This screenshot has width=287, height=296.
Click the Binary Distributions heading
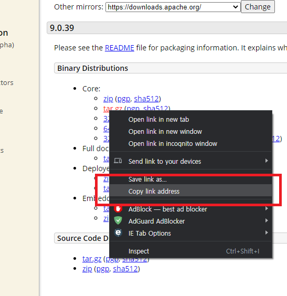(93, 68)
